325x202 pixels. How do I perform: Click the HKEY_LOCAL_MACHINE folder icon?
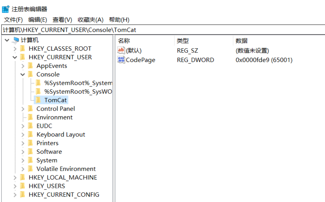pyautogui.click(x=23, y=177)
